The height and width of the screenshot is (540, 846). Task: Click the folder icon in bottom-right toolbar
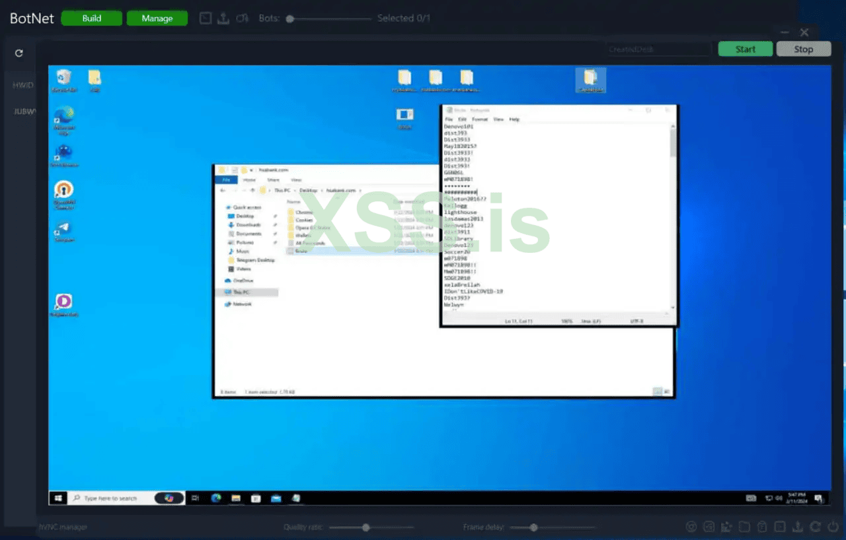(744, 527)
